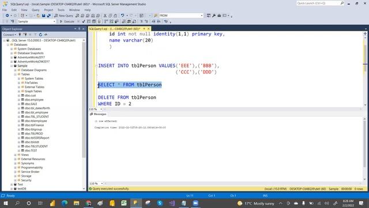
Task: Click Object Explorer disconnect plug icon
Action: point(25,35)
